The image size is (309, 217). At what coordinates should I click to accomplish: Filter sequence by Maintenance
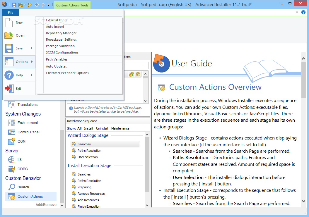[x=120, y=128]
